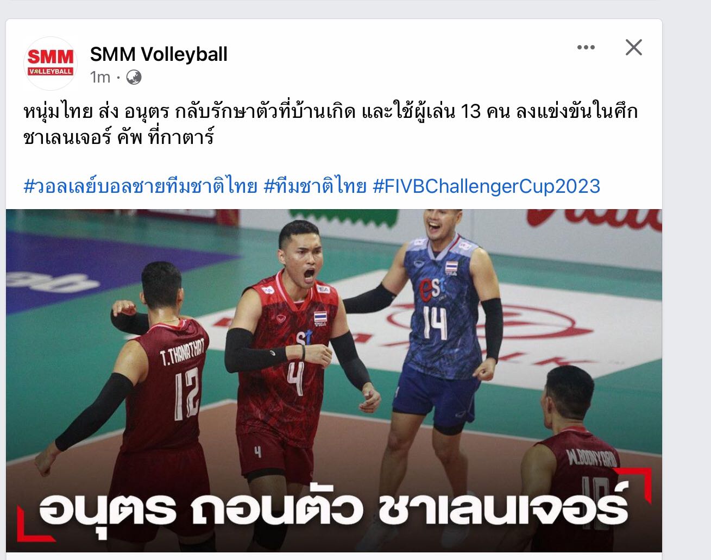Click the globe public privacy icon
The height and width of the screenshot is (560, 711).
(x=134, y=78)
